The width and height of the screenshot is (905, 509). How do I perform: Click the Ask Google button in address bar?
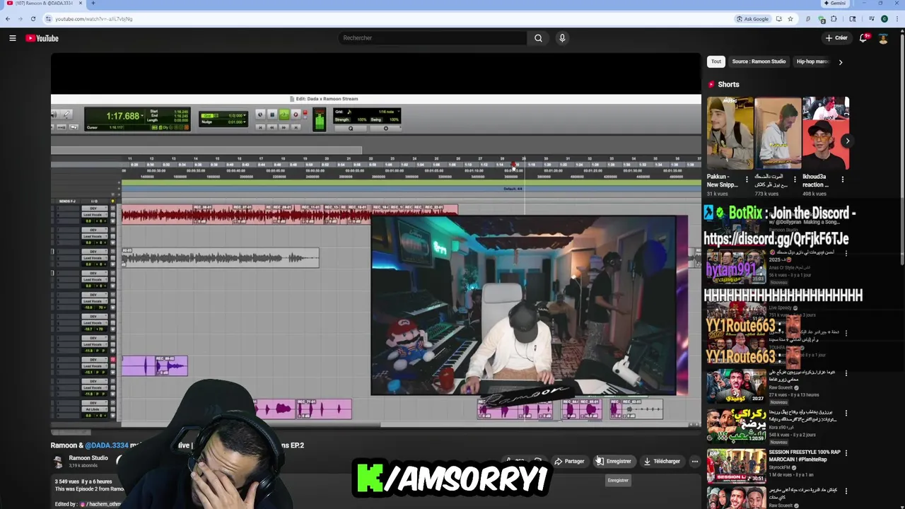[752, 19]
